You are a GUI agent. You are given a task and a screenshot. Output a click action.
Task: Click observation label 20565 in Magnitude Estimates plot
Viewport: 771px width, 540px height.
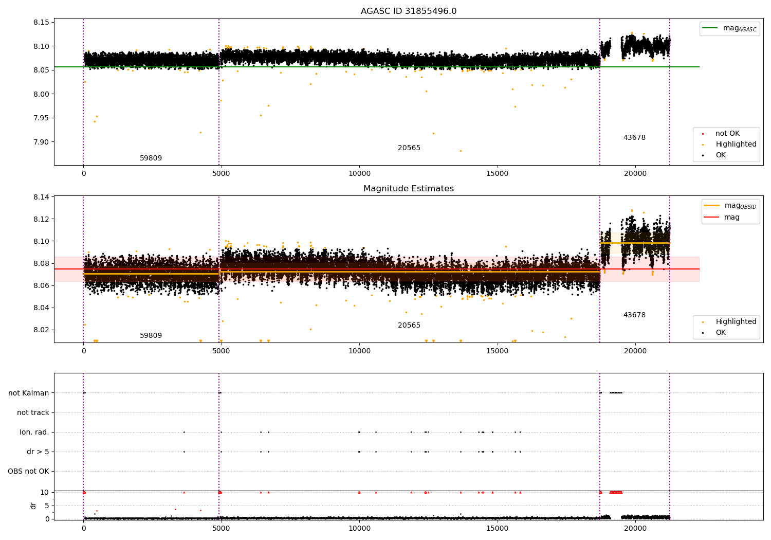tap(409, 326)
